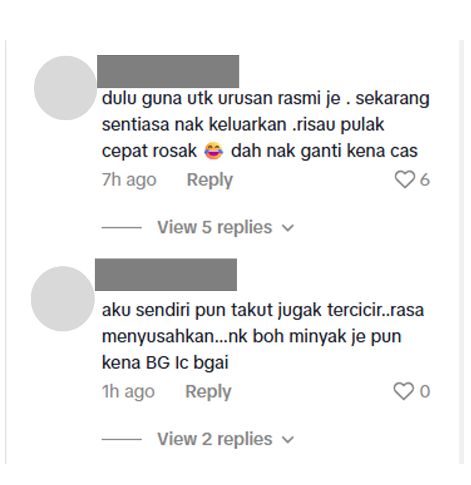Click the like count 0
Viewport: 471px width, 485px height.
(x=425, y=392)
